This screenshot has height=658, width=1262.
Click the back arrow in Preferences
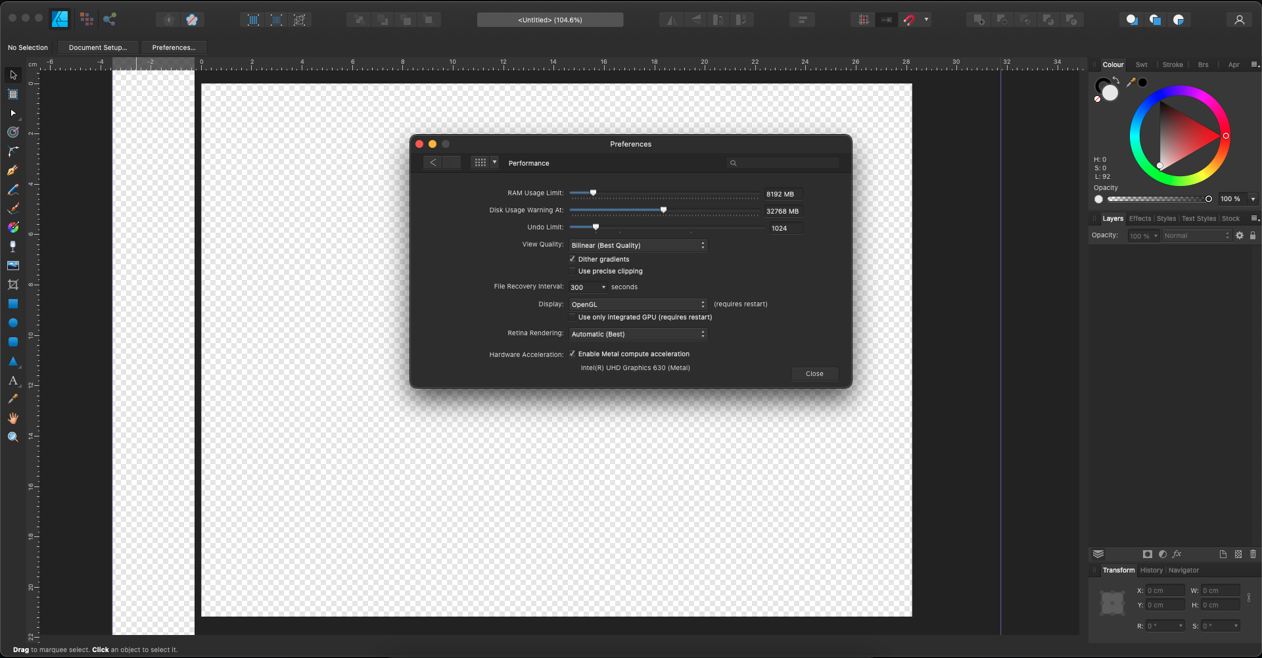click(x=433, y=162)
